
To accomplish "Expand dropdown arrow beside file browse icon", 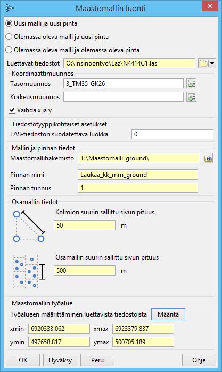I will (212, 63).
